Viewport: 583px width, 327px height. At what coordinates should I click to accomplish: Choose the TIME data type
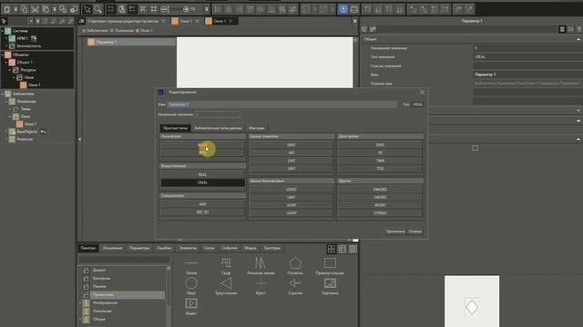380,161
